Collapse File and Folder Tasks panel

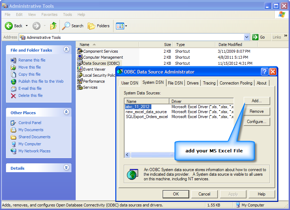[66, 49]
